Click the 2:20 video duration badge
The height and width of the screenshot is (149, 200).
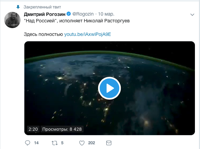point(33,129)
